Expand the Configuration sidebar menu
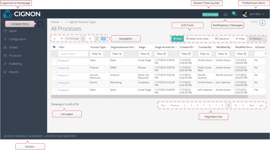The height and width of the screenshot is (150, 270). tap(23, 39)
